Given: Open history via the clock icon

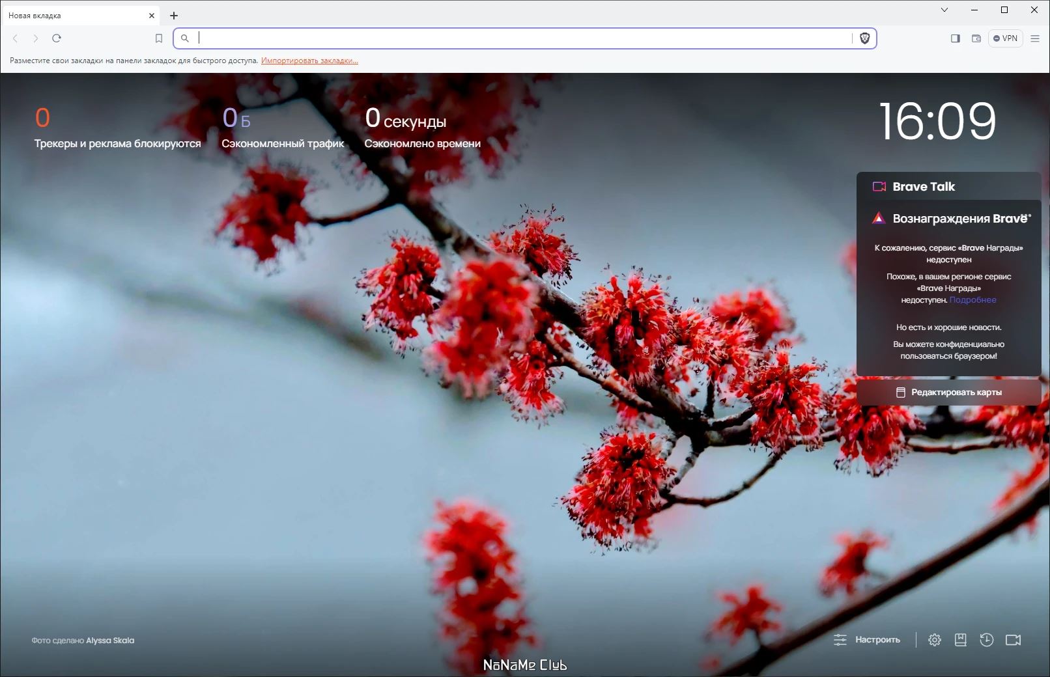Looking at the screenshot, I should point(986,640).
